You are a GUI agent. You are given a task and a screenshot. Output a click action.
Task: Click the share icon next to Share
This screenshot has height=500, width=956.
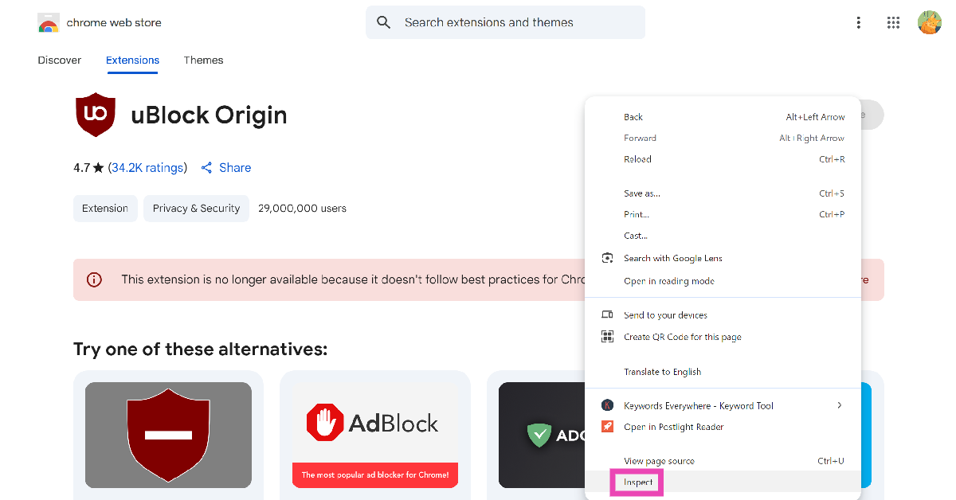[206, 167]
